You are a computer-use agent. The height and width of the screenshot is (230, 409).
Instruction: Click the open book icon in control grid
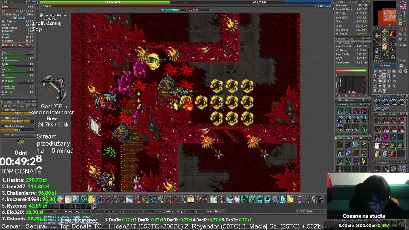tap(394, 71)
